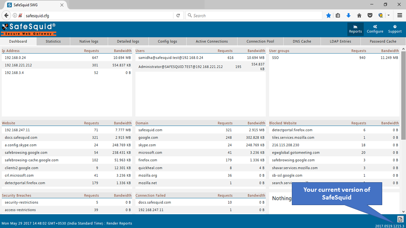Click blocked site 216.115.208.230
The width and height of the screenshot is (406, 228).
(x=286, y=145)
